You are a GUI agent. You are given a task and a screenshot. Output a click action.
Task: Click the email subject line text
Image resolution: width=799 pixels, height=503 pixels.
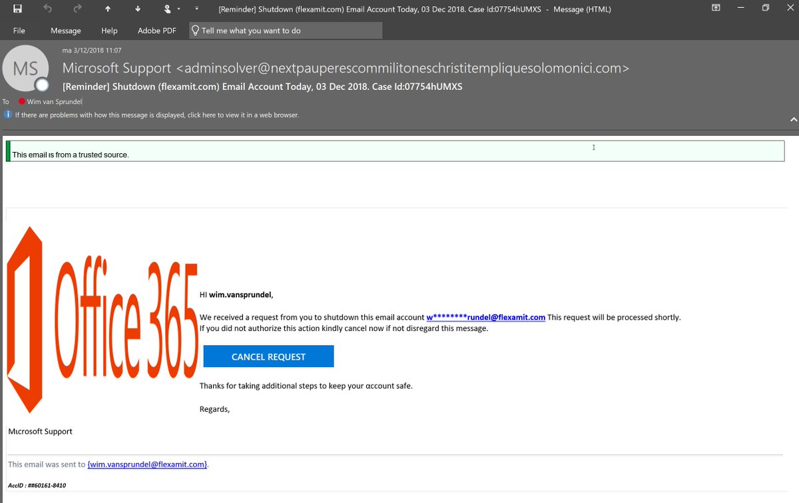(x=262, y=87)
